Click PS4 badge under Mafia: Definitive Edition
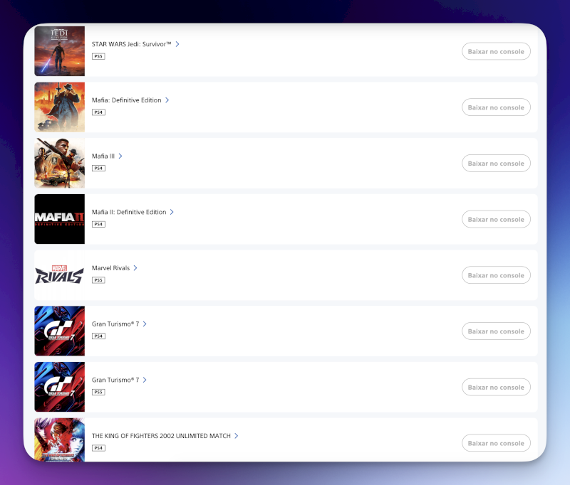 point(98,112)
